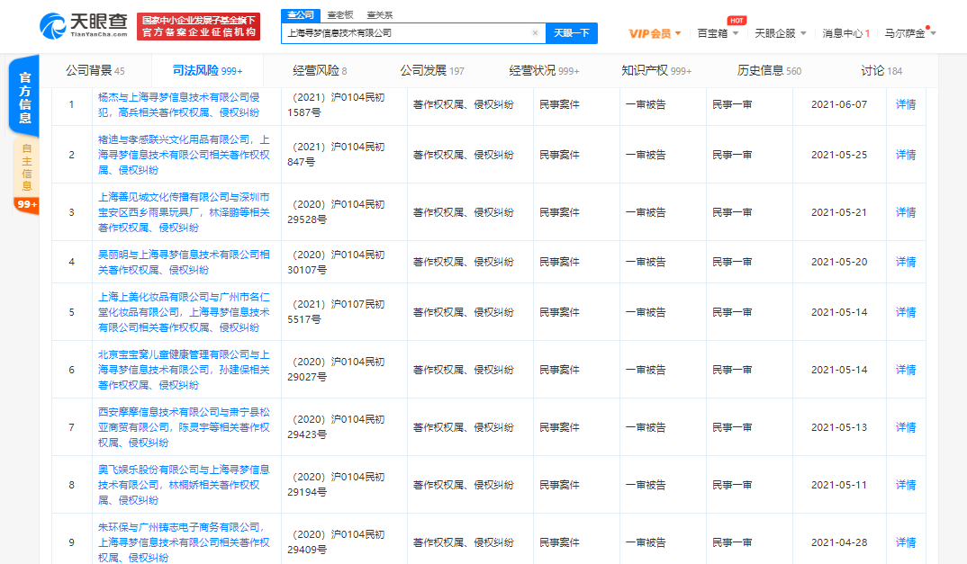Viewport: 967px width, 564px height.
Task: Switch to the 查关系 search tab
Action: 379,14
